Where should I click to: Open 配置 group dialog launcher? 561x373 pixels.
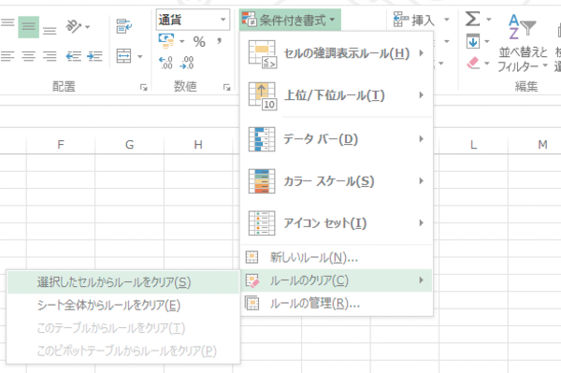pyautogui.click(x=143, y=87)
